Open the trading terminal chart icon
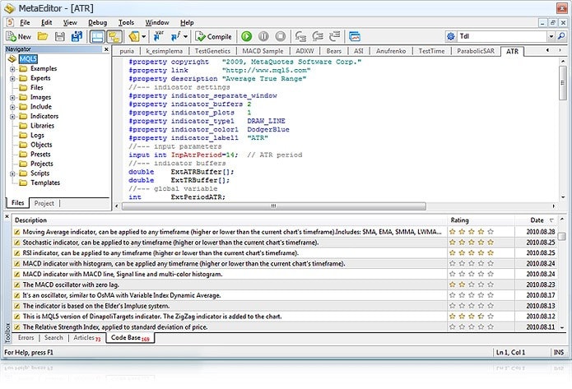The width and height of the screenshot is (572, 389). point(355,36)
